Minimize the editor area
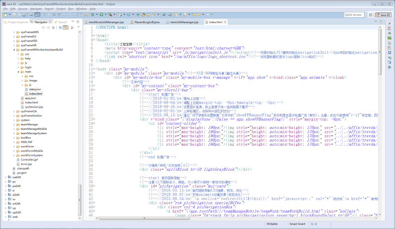This screenshot has height=229, width=395. click(376, 22)
